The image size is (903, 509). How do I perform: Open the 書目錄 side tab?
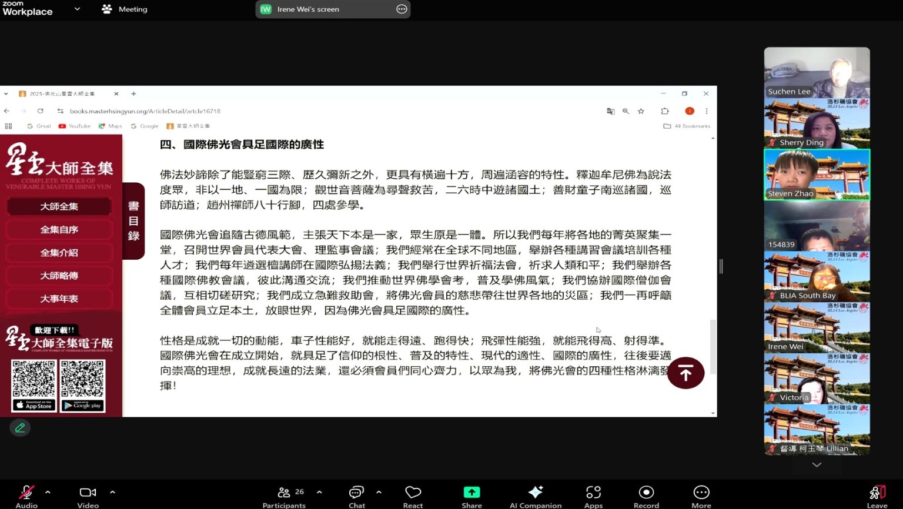coord(133,221)
